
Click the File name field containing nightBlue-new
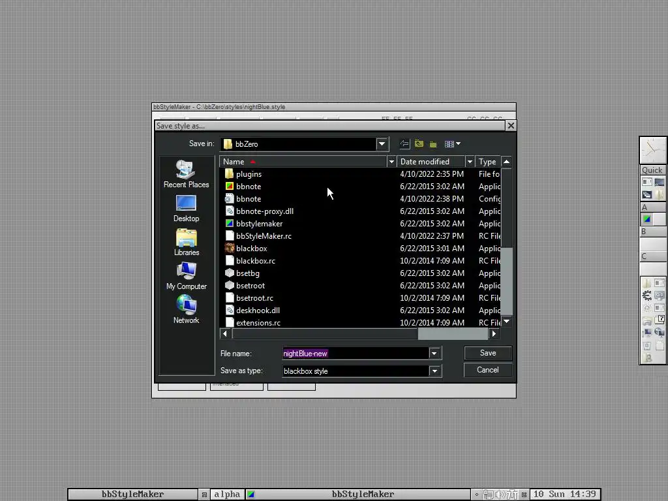click(356, 353)
